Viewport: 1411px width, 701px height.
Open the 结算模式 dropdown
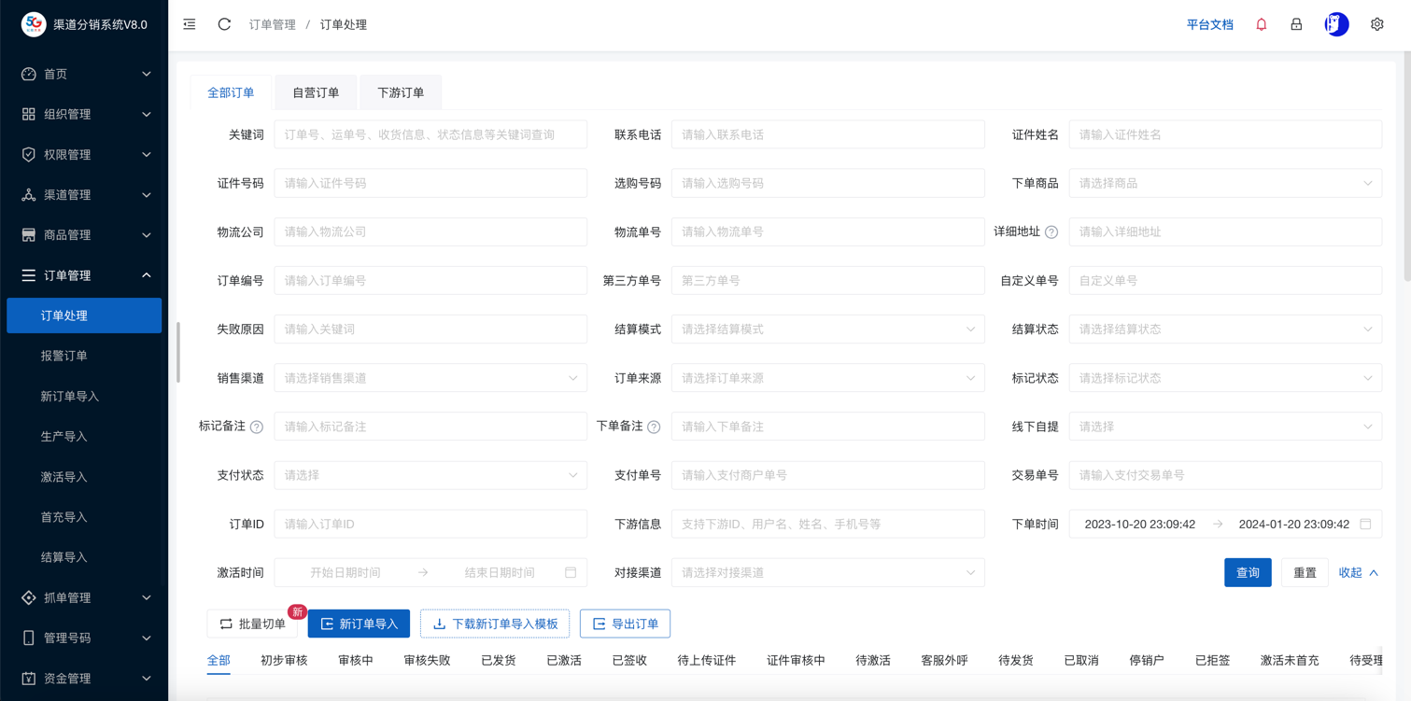827,329
